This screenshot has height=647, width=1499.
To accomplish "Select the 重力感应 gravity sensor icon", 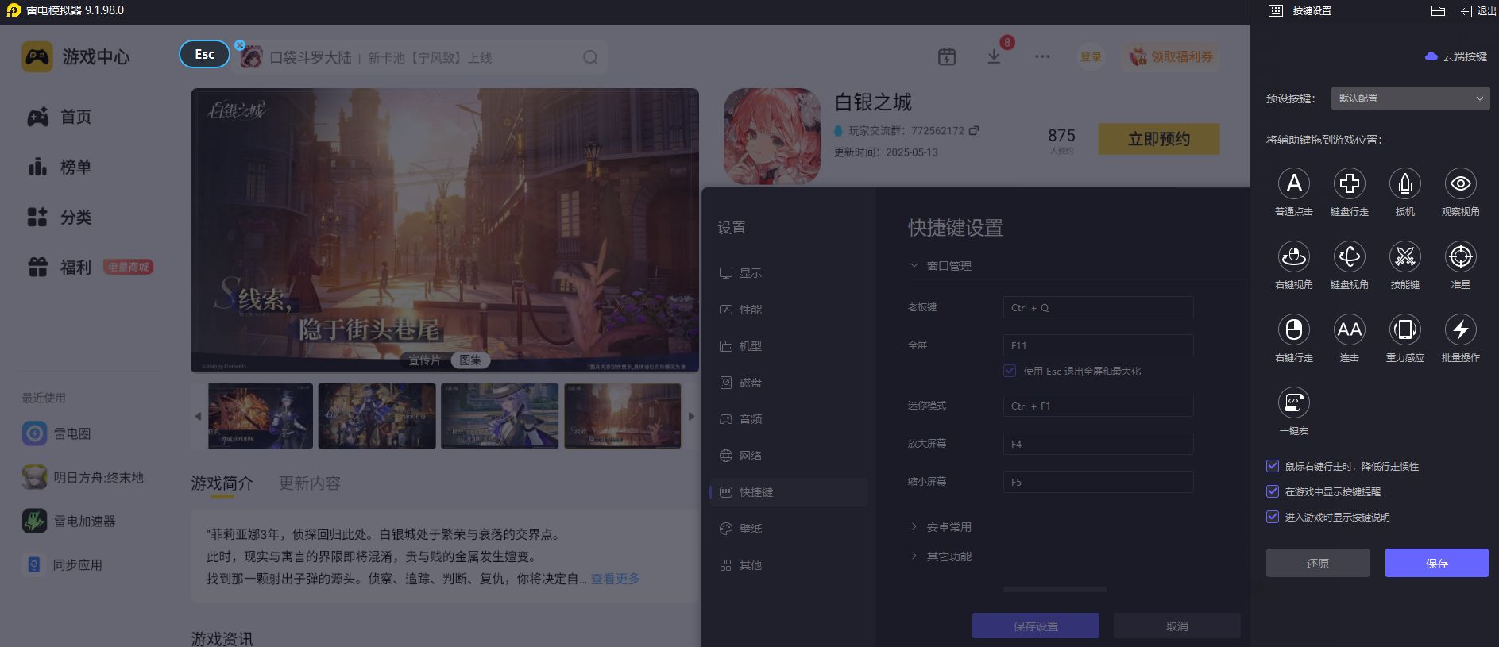I will click(1405, 329).
